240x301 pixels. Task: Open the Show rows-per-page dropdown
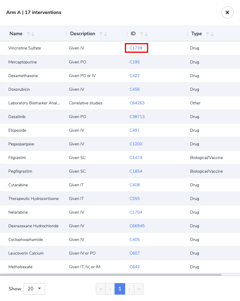click(34, 289)
